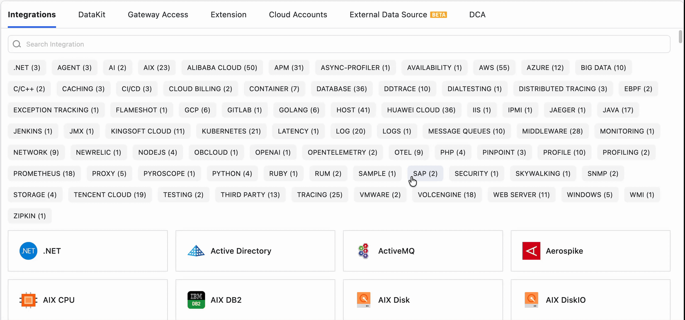Select the JENKINS (1) tag
The image size is (685, 320).
point(33,131)
